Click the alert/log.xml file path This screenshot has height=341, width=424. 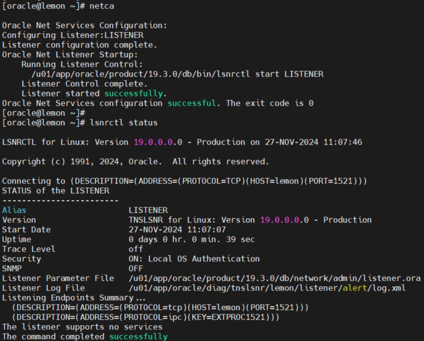267,288
